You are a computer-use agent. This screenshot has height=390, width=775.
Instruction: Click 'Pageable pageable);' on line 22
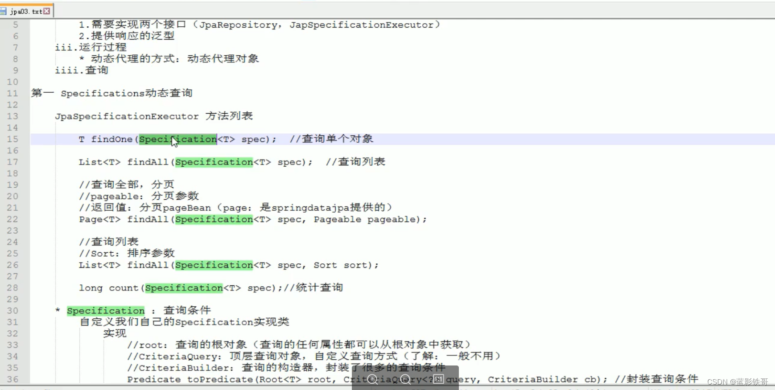(370, 219)
